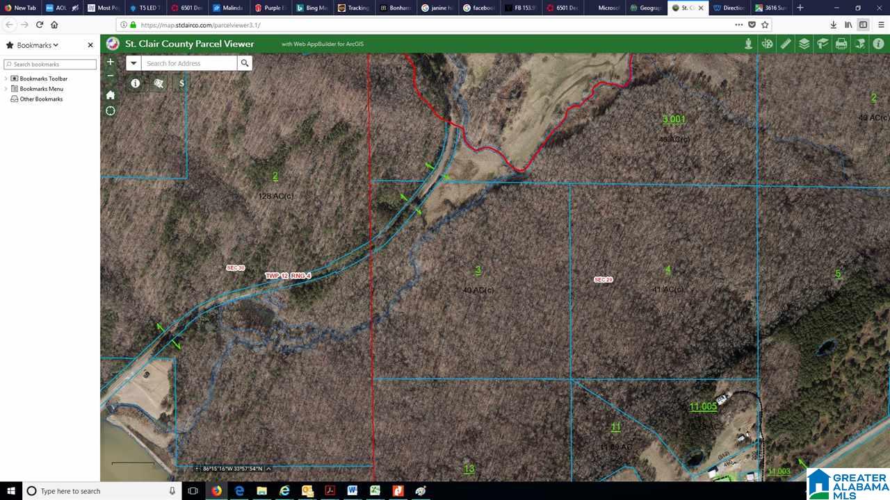Navigate back in browser history

tap(9, 24)
